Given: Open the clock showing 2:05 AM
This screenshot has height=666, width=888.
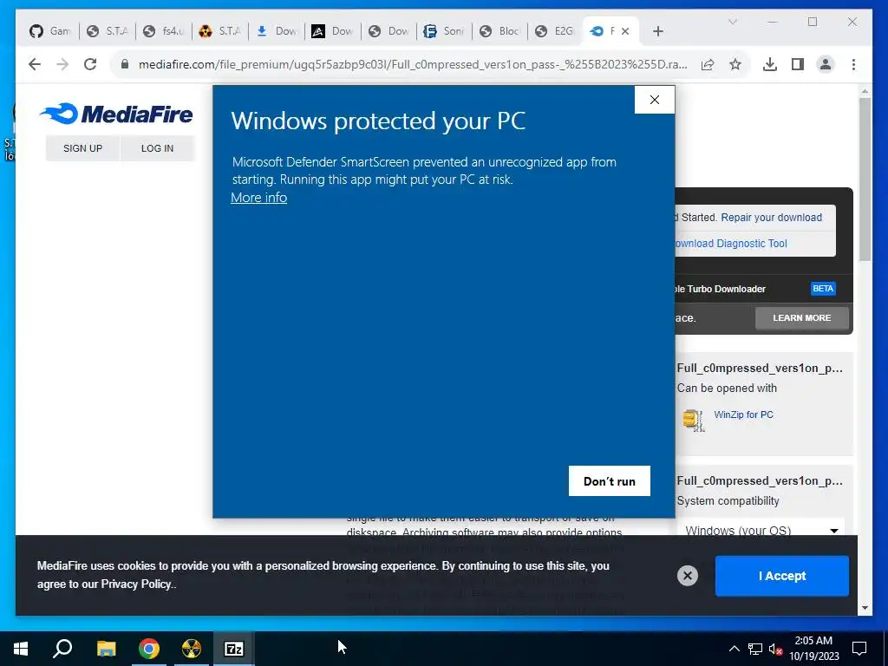Looking at the screenshot, I should tap(813, 649).
